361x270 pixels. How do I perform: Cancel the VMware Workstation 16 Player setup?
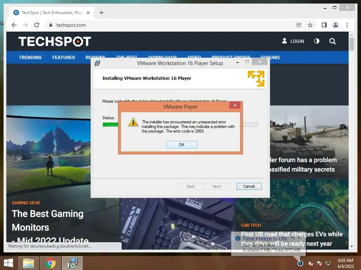point(249,186)
